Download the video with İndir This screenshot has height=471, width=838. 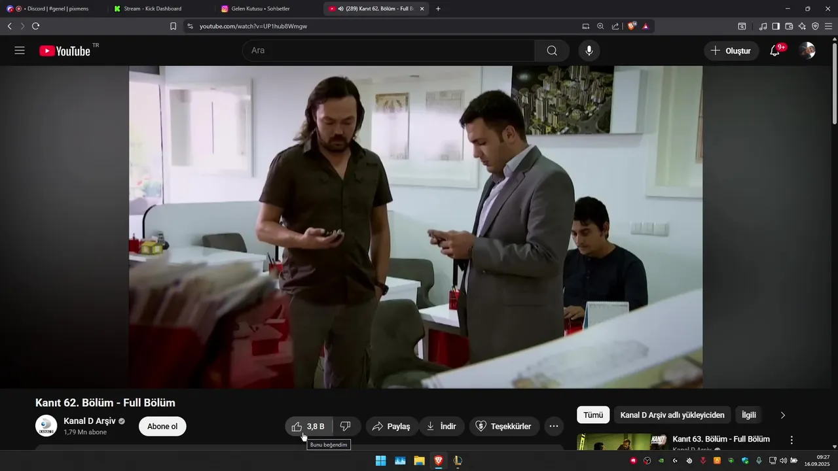442,427
